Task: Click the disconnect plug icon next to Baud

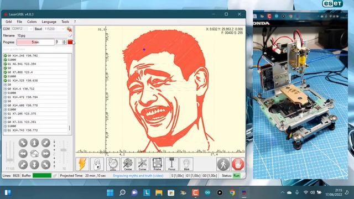Action: [x=69, y=29]
